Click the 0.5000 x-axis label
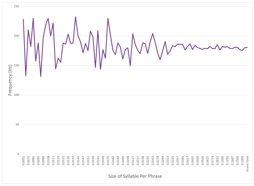 [x=242, y=160]
